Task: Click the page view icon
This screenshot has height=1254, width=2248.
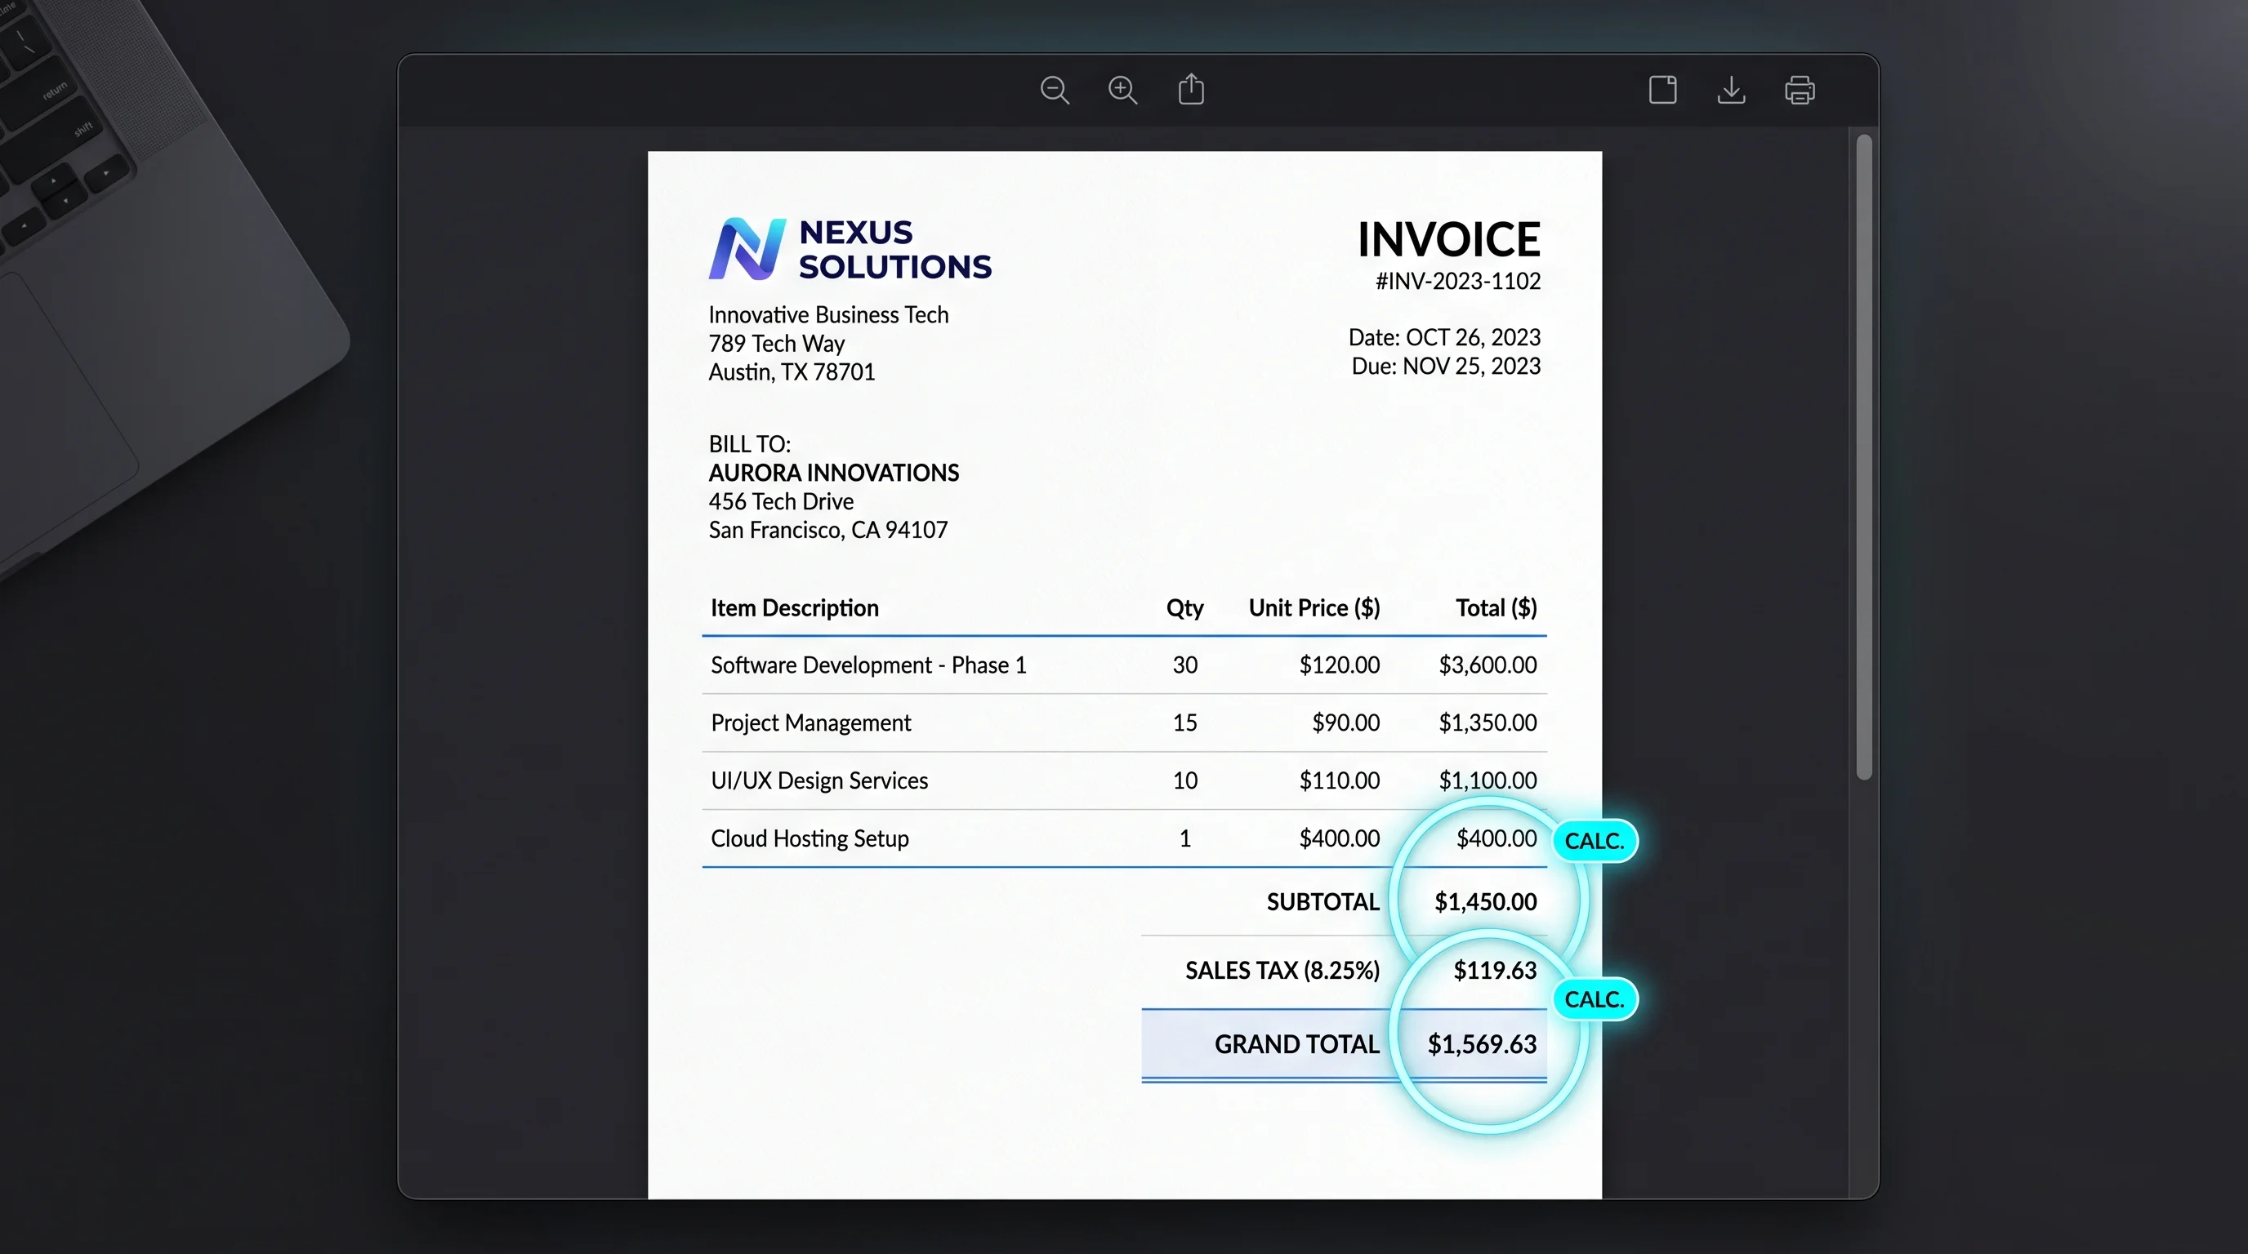Action: coord(1662,90)
